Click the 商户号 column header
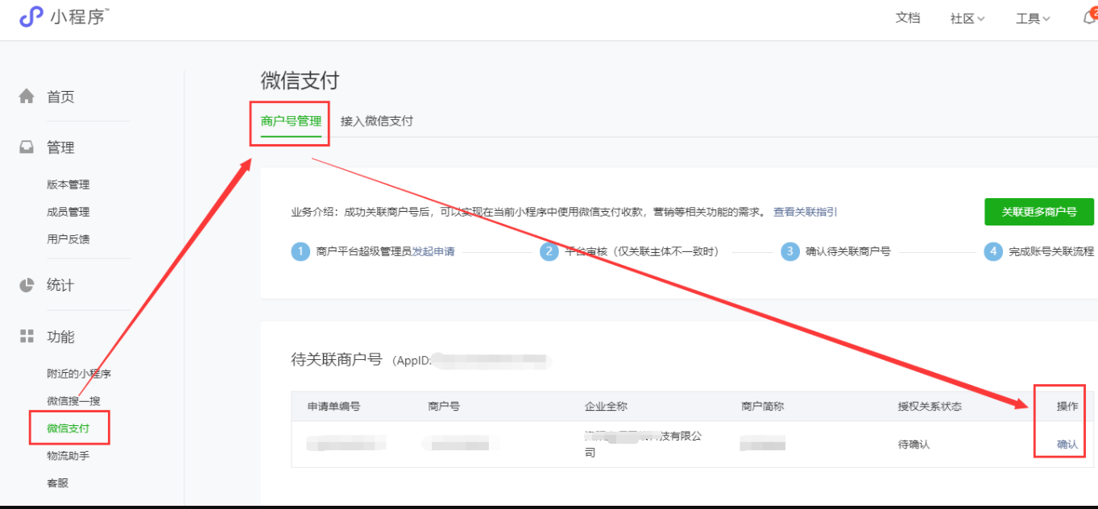The height and width of the screenshot is (509, 1098). pyautogui.click(x=444, y=406)
